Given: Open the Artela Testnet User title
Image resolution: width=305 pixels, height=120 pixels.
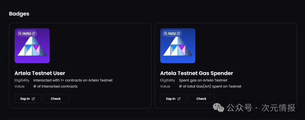Looking at the screenshot, I should (40, 73).
